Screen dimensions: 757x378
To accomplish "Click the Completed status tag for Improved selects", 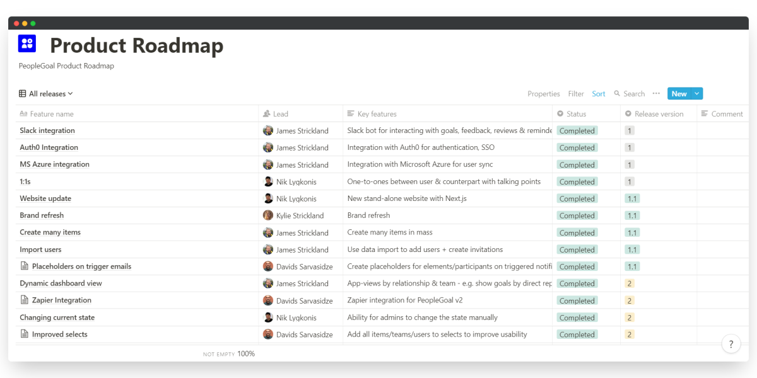I will coord(577,335).
